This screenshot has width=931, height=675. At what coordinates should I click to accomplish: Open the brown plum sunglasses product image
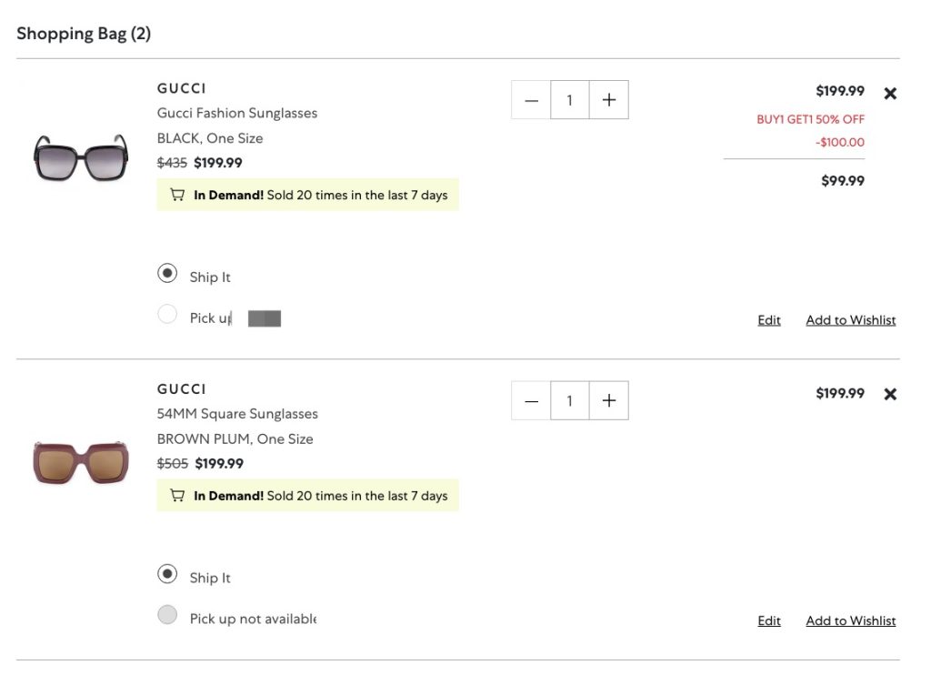(81, 461)
